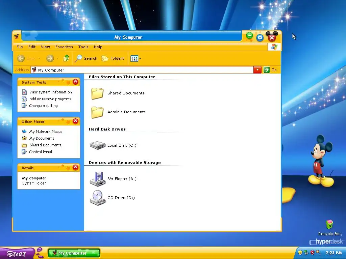Open the Control Panel link
The height and width of the screenshot is (259, 346).
point(41,152)
